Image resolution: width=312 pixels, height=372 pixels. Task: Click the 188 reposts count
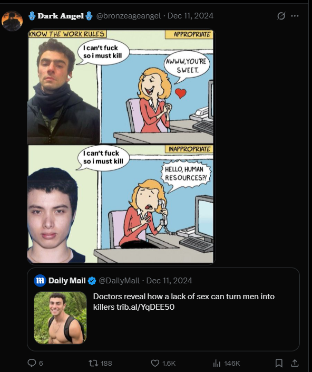click(106, 363)
